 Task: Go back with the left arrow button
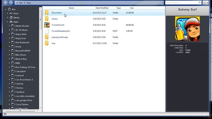tap(5, 2)
